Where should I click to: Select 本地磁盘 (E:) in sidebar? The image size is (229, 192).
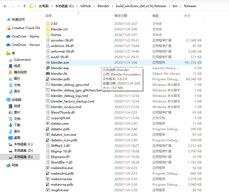pyautogui.click(x=23, y=157)
